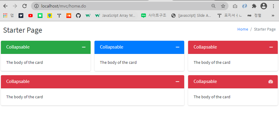Collapse the blue Collapsable card
The height and width of the screenshot is (133, 279).
(177, 47)
